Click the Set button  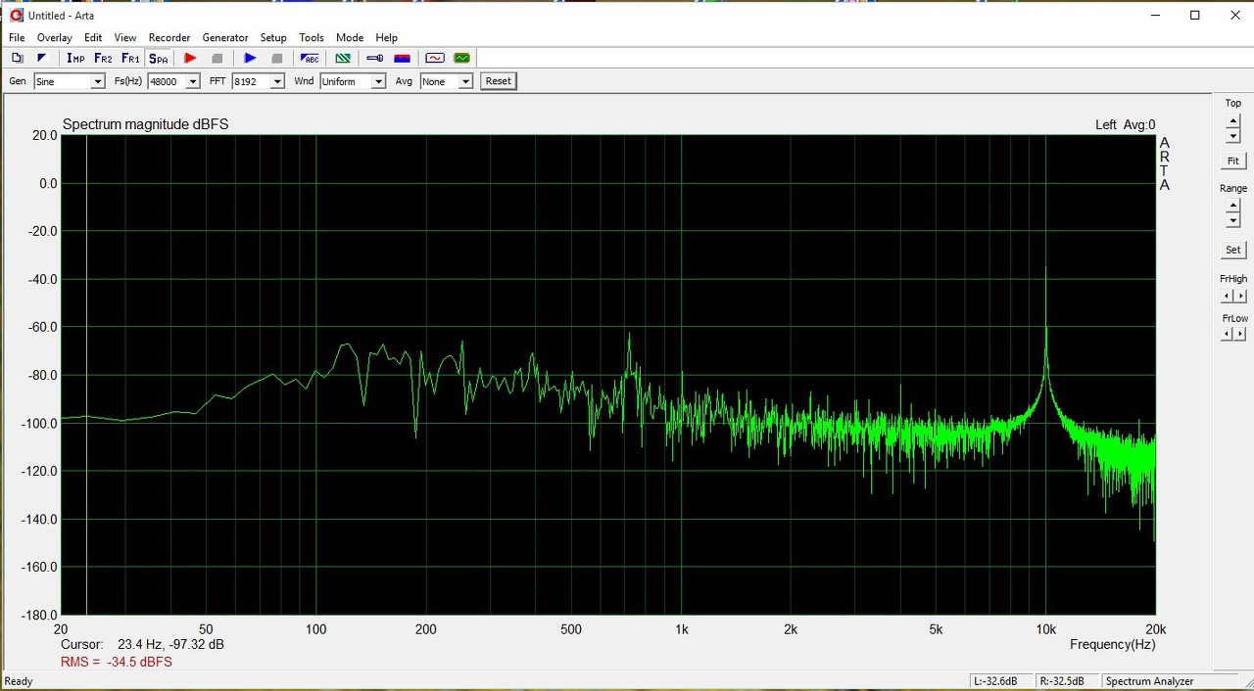click(x=1233, y=250)
